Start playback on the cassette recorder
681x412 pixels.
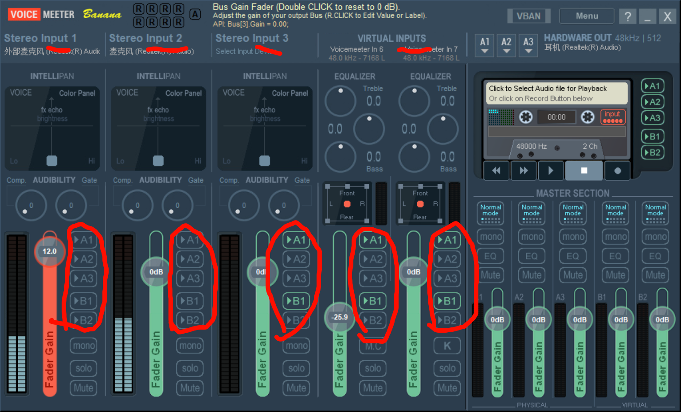(551, 171)
